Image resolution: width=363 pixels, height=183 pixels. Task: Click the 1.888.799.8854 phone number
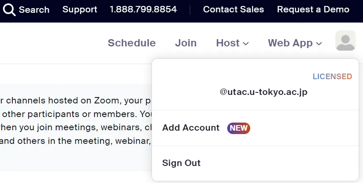point(143,9)
